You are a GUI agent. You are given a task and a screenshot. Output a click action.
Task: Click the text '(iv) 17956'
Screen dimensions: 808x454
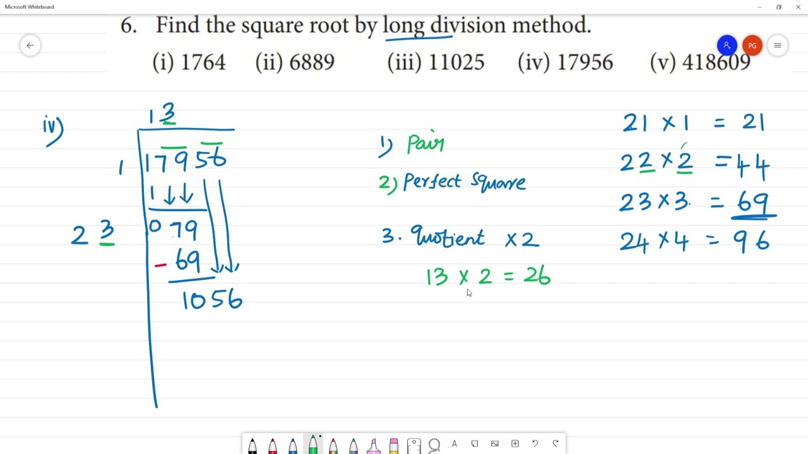point(565,62)
